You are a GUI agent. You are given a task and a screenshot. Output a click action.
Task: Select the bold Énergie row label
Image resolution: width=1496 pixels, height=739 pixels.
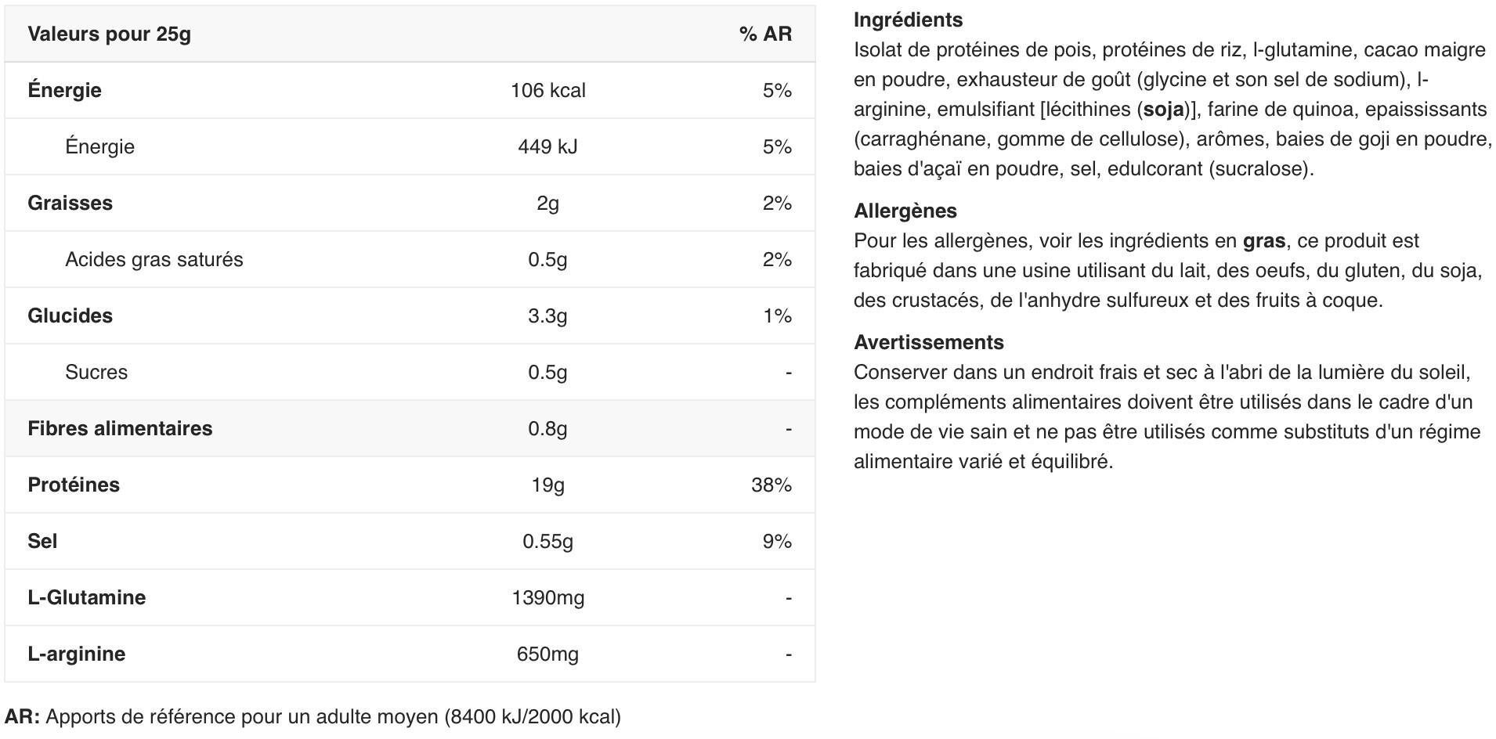click(64, 90)
